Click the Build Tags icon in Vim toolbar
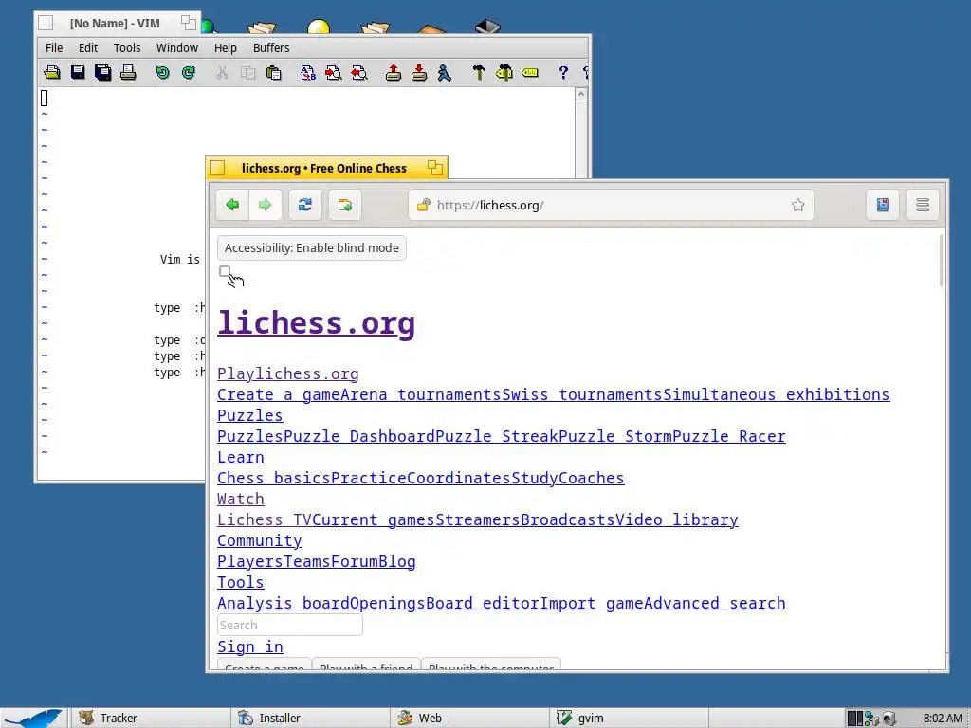Screen dimensions: 971x728 click(504, 73)
